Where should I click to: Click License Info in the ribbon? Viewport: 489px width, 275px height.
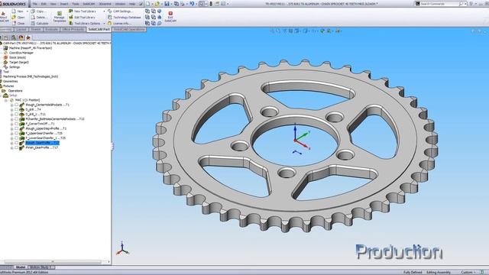(119, 24)
